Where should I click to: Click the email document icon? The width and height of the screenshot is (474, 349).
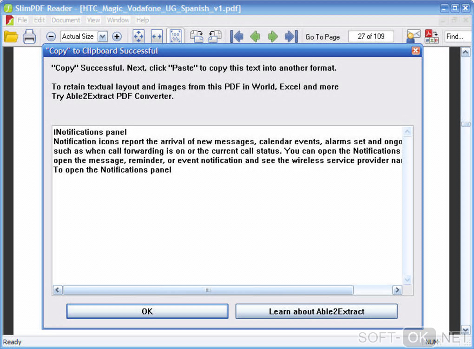coord(414,36)
